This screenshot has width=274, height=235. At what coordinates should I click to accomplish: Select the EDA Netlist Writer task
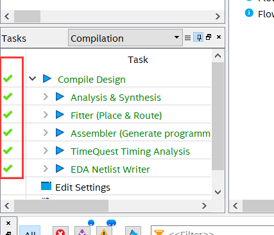(x=110, y=170)
